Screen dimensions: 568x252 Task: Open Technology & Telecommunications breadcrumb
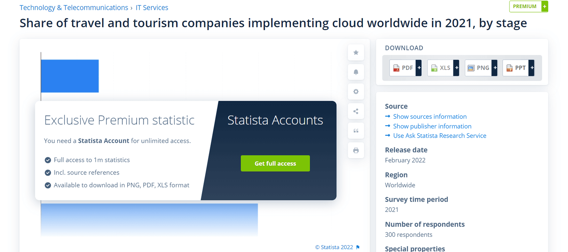click(x=74, y=7)
